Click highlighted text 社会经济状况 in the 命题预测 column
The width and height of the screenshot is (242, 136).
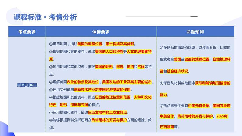point(177,71)
